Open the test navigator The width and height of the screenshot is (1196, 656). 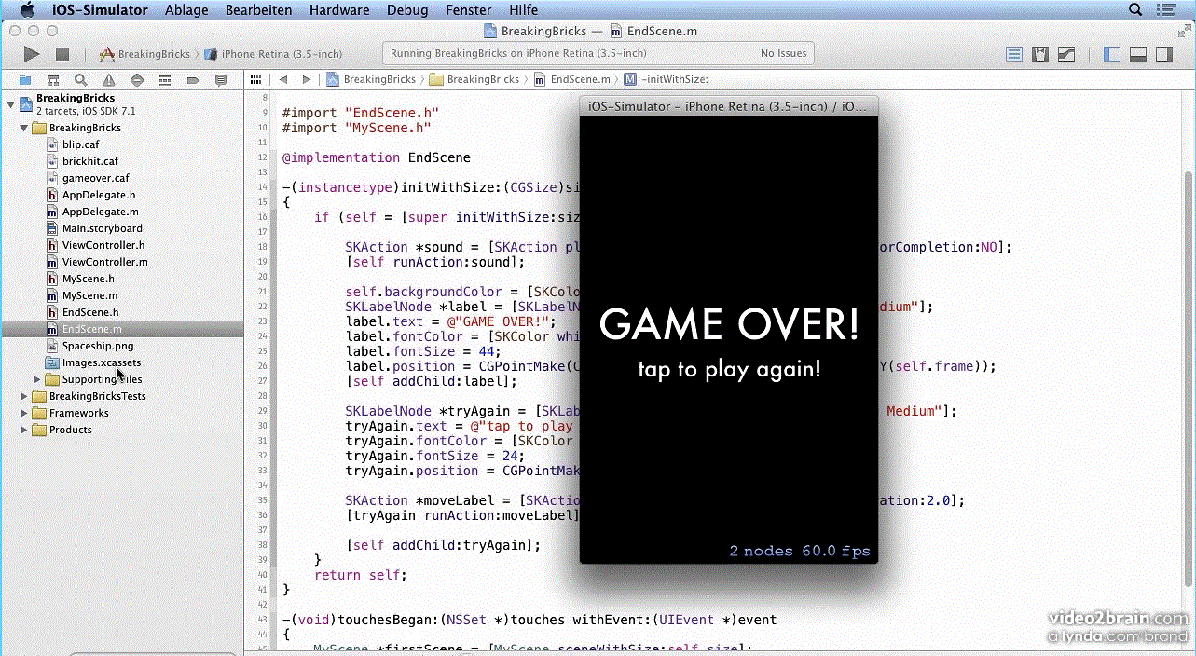point(137,80)
